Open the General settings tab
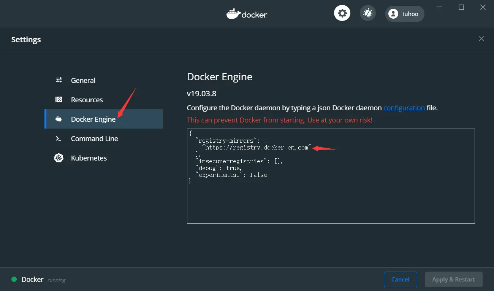 point(83,80)
